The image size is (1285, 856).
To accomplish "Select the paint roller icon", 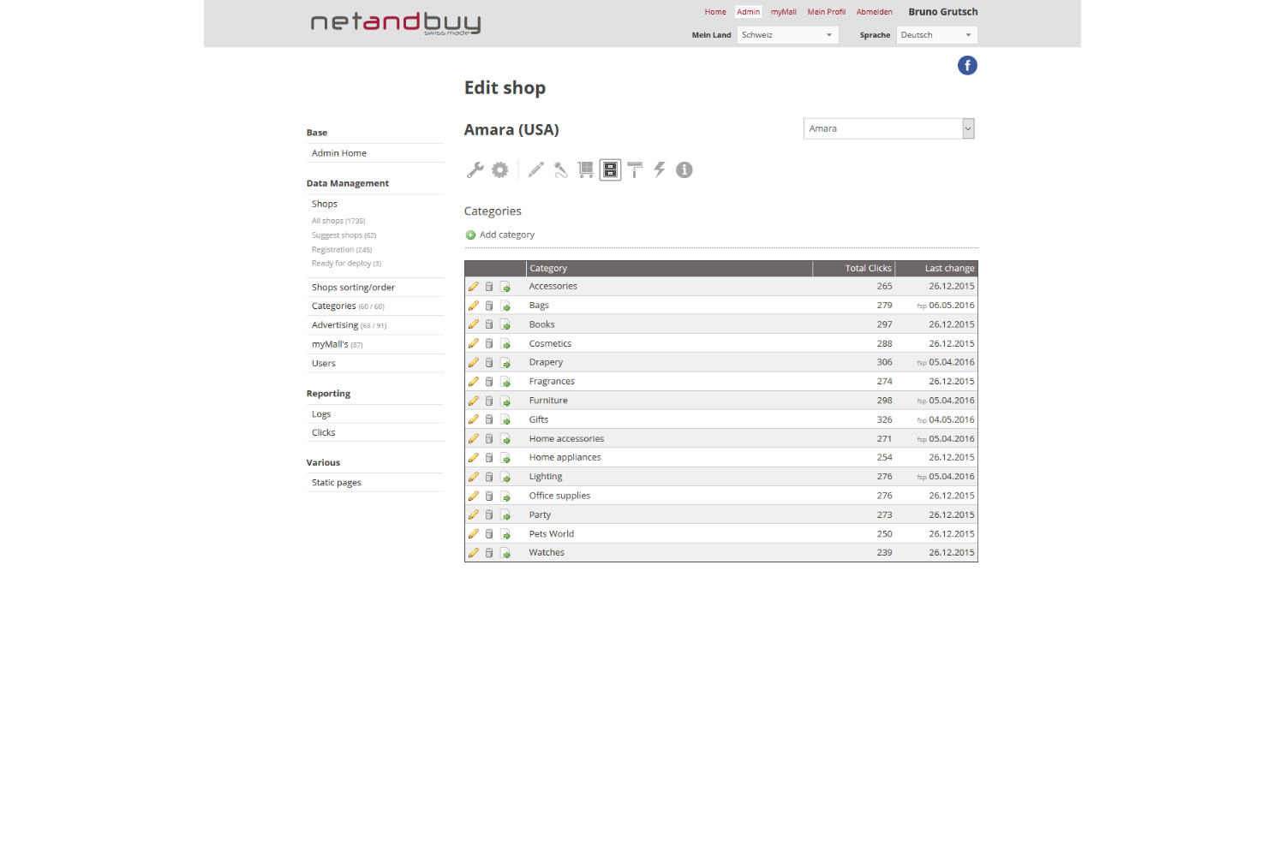I will coord(635,169).
